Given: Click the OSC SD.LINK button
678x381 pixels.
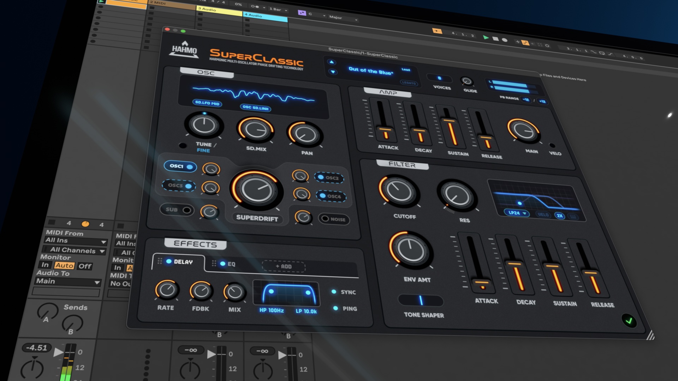Looking at the screenshot, I should pos(256,108).
